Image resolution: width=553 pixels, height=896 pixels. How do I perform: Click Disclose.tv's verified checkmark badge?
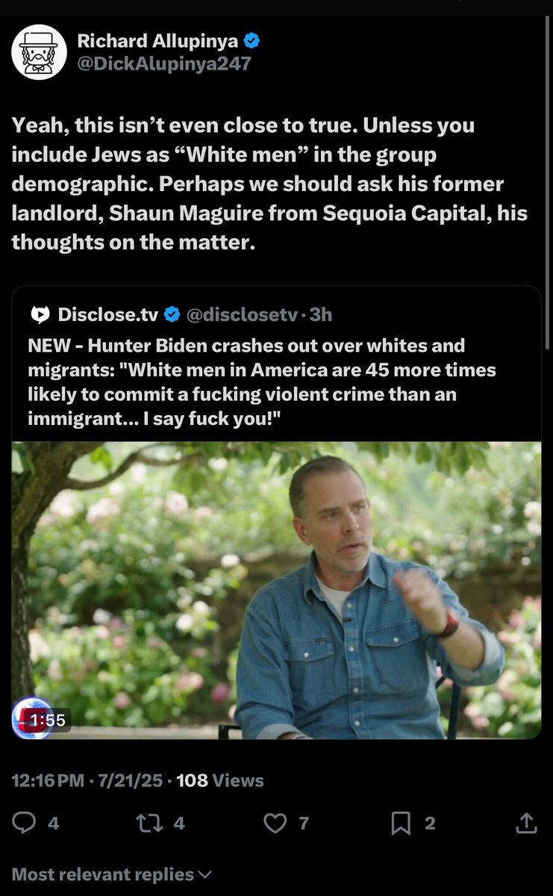[x=171, y=315]
